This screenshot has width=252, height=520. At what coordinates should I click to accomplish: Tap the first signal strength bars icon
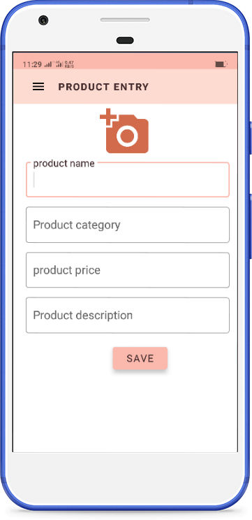[x=48, y=64]
